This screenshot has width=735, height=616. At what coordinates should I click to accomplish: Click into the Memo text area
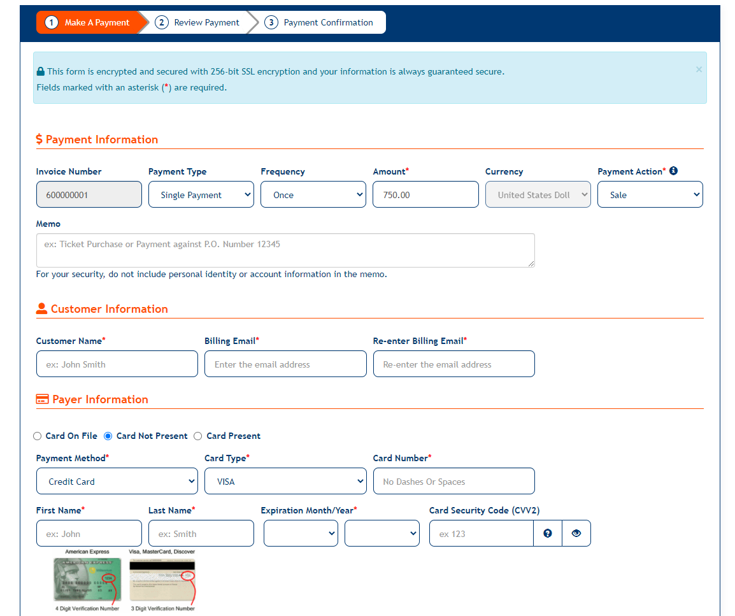click(285, 250)
